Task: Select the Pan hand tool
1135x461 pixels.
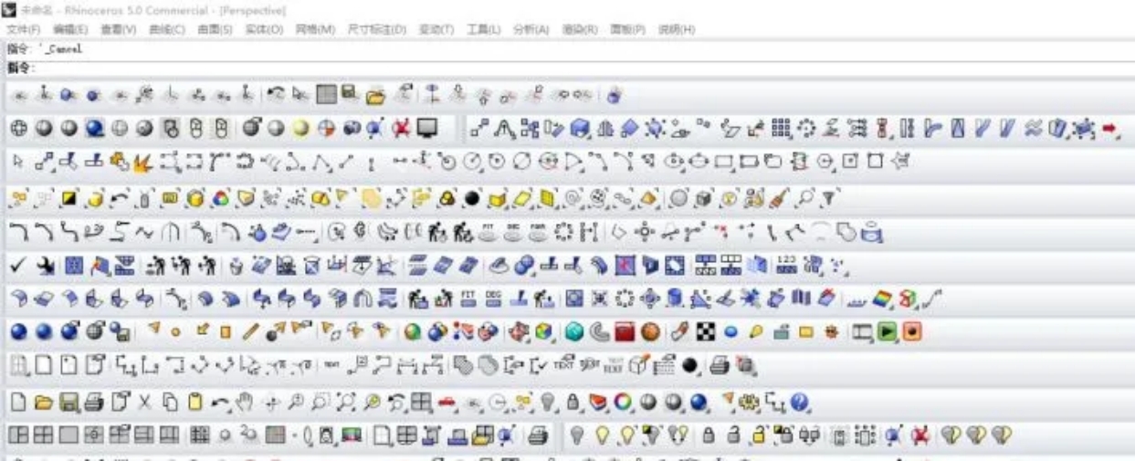Action: click(x=244, y=403)
